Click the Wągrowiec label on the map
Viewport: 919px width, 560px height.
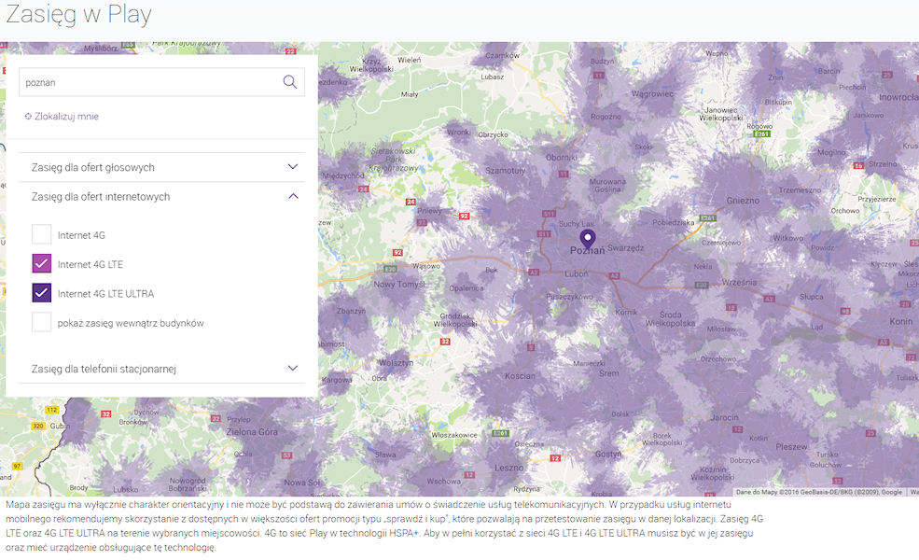(652, 94)
